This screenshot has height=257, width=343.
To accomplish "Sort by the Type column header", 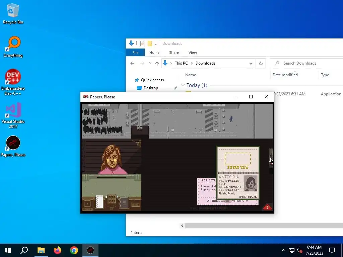I will point(325,75).
